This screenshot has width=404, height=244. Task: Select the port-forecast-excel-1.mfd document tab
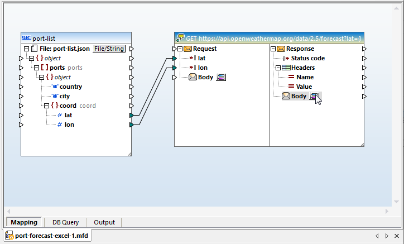click(47, 236)
